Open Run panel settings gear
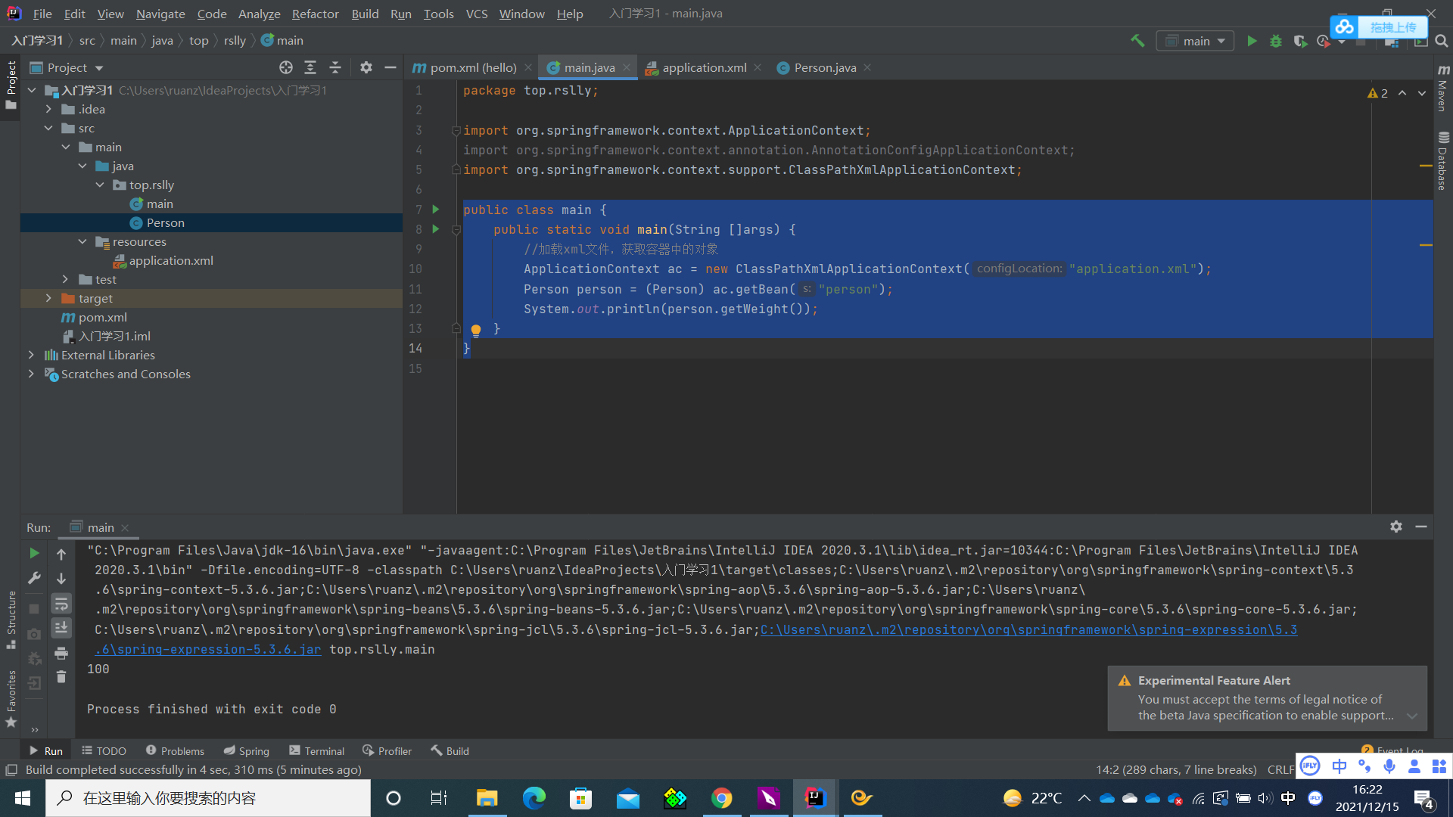 point(1396,527)
